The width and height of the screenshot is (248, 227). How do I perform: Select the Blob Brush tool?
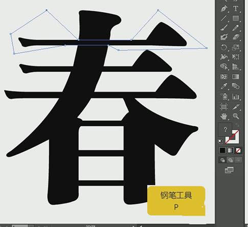click(224, 37)
